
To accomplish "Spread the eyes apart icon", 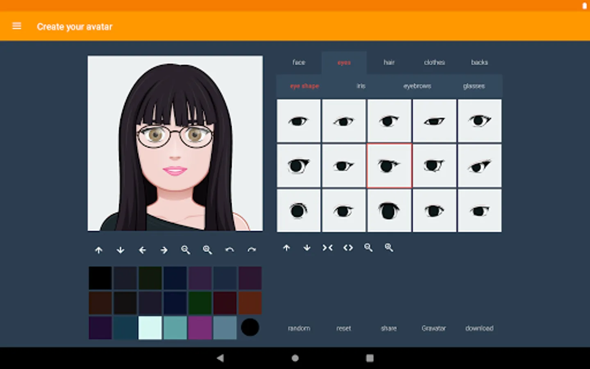I will coord(348,248).
